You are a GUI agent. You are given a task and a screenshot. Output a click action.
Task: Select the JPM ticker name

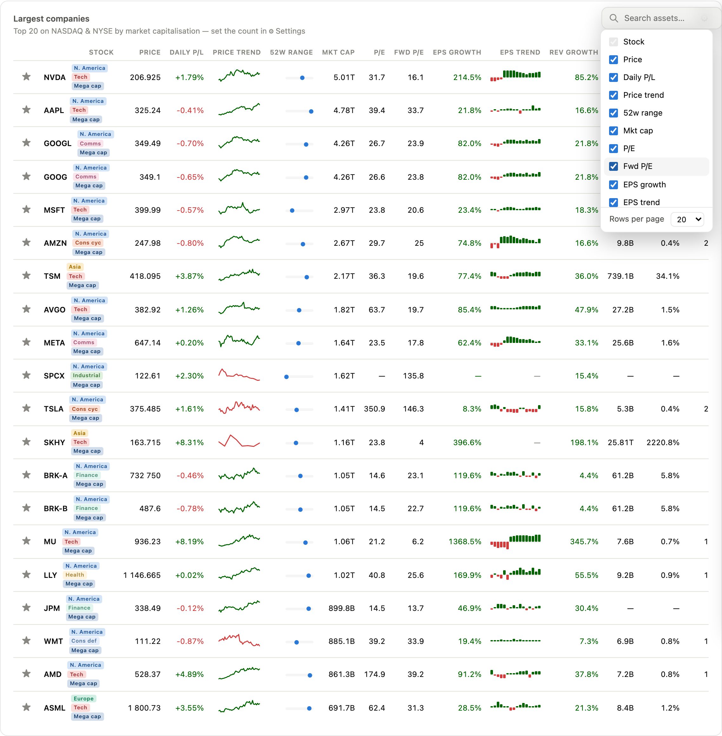pyautogui.click(x=52, y=608)
